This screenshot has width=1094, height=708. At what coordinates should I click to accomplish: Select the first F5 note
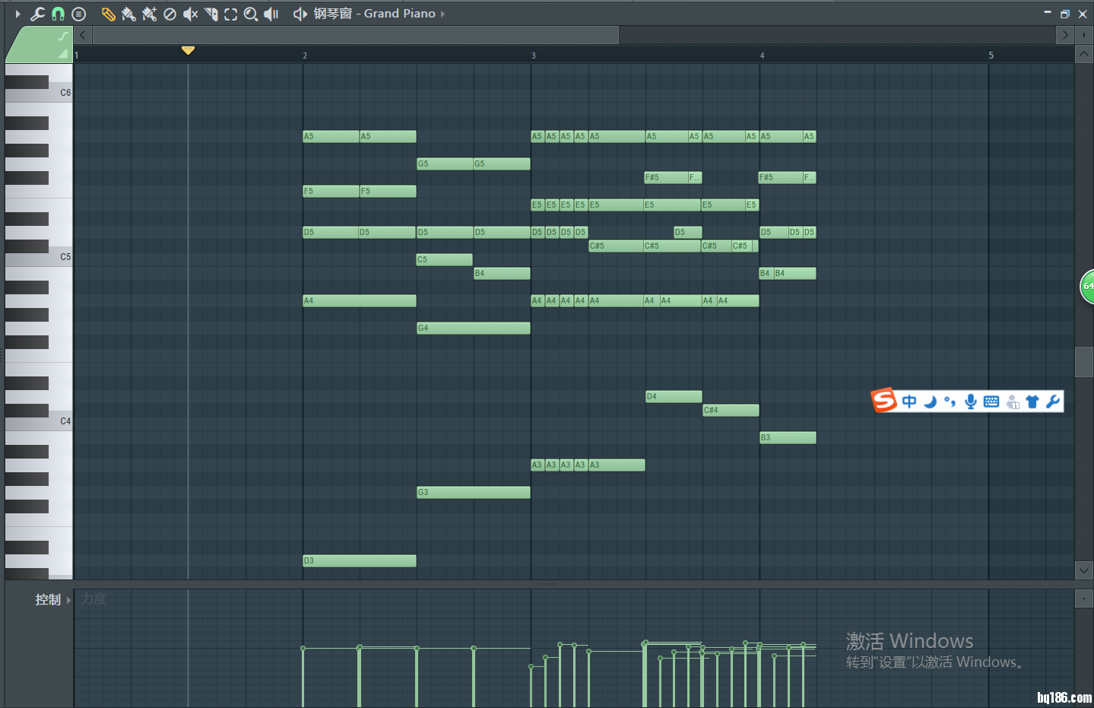coord(331,191)
